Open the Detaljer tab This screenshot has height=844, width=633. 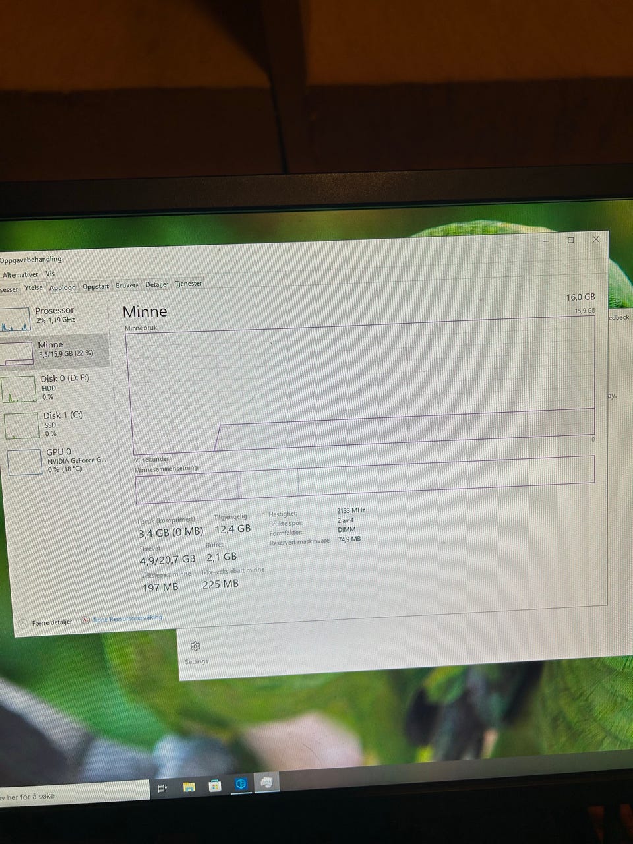tap(157, 284)
